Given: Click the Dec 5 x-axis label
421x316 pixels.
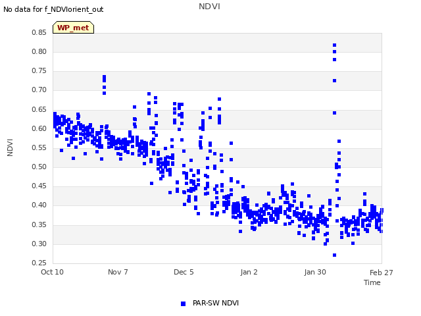Looking at the screenshot, I should point(184,272).
